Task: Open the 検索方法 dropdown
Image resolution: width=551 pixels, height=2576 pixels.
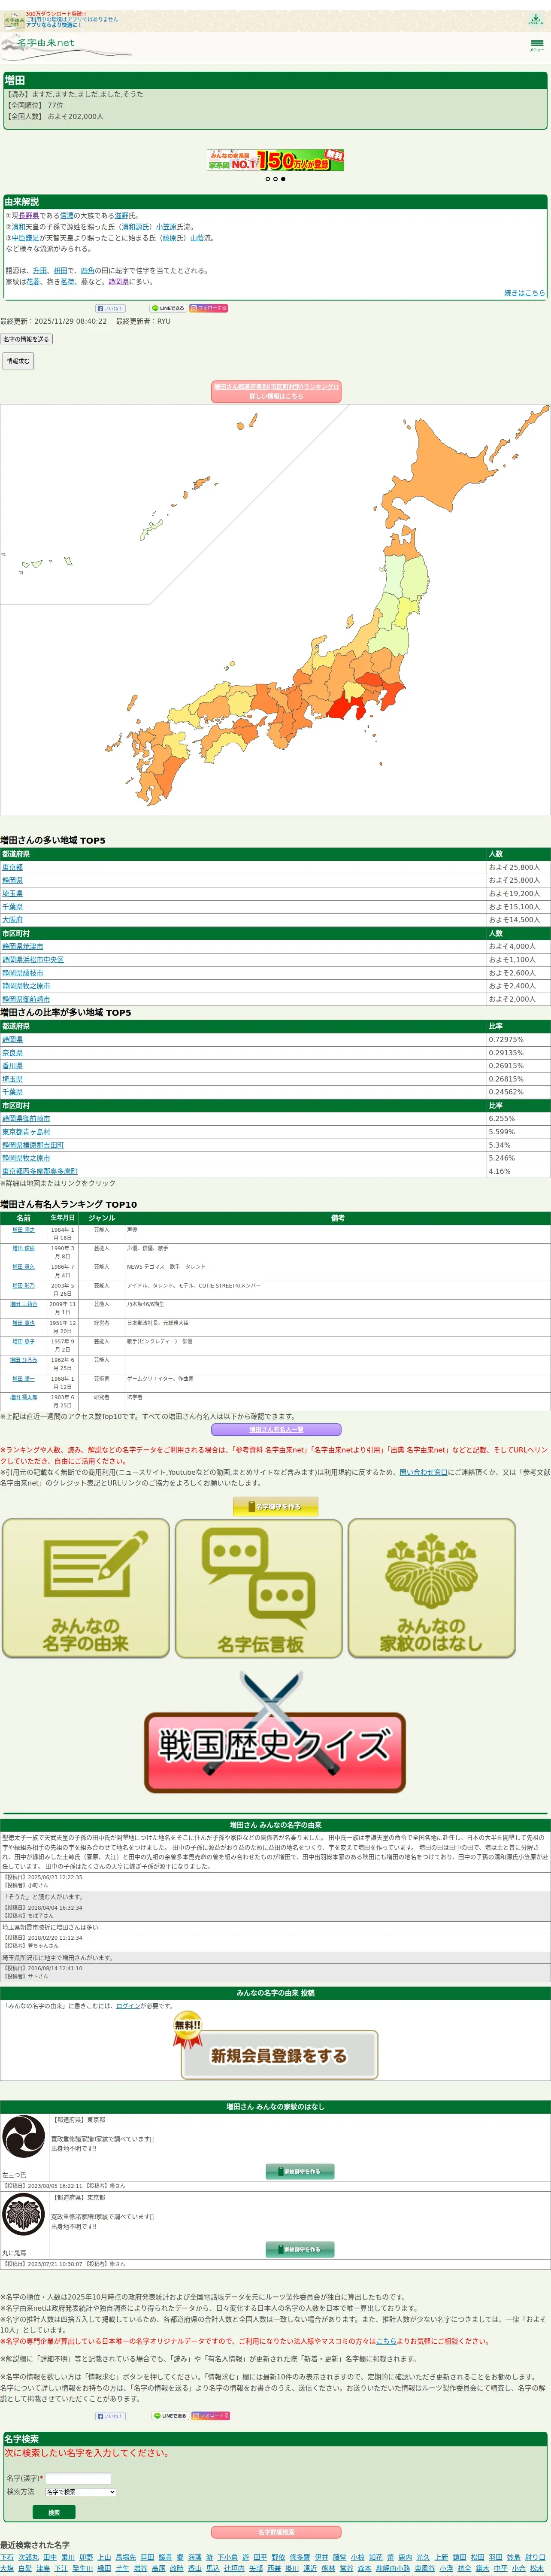Action: 81,2491
